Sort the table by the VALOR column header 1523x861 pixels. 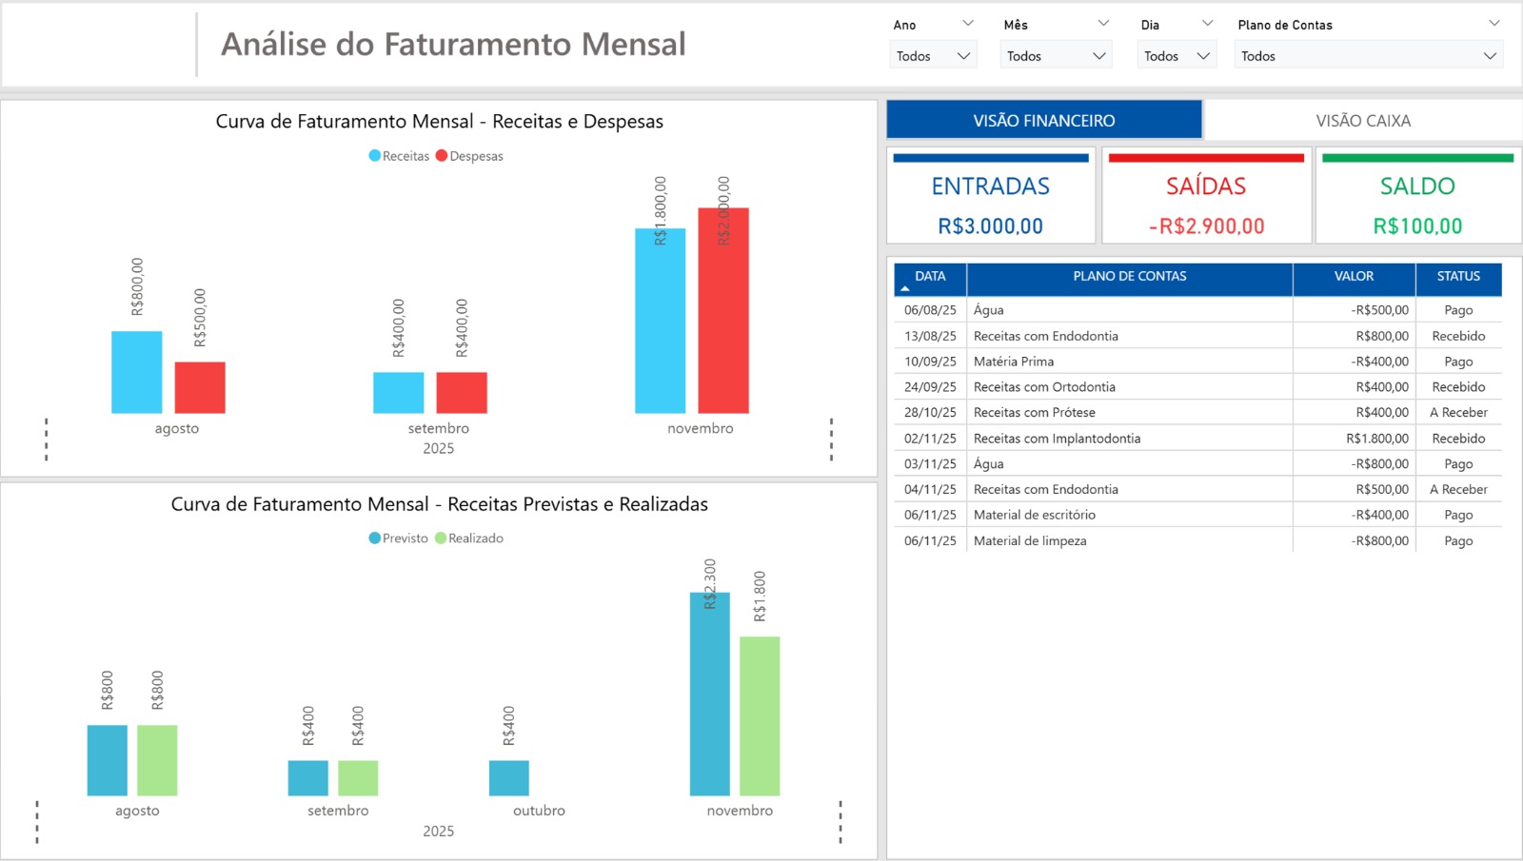coord(1353,277)
